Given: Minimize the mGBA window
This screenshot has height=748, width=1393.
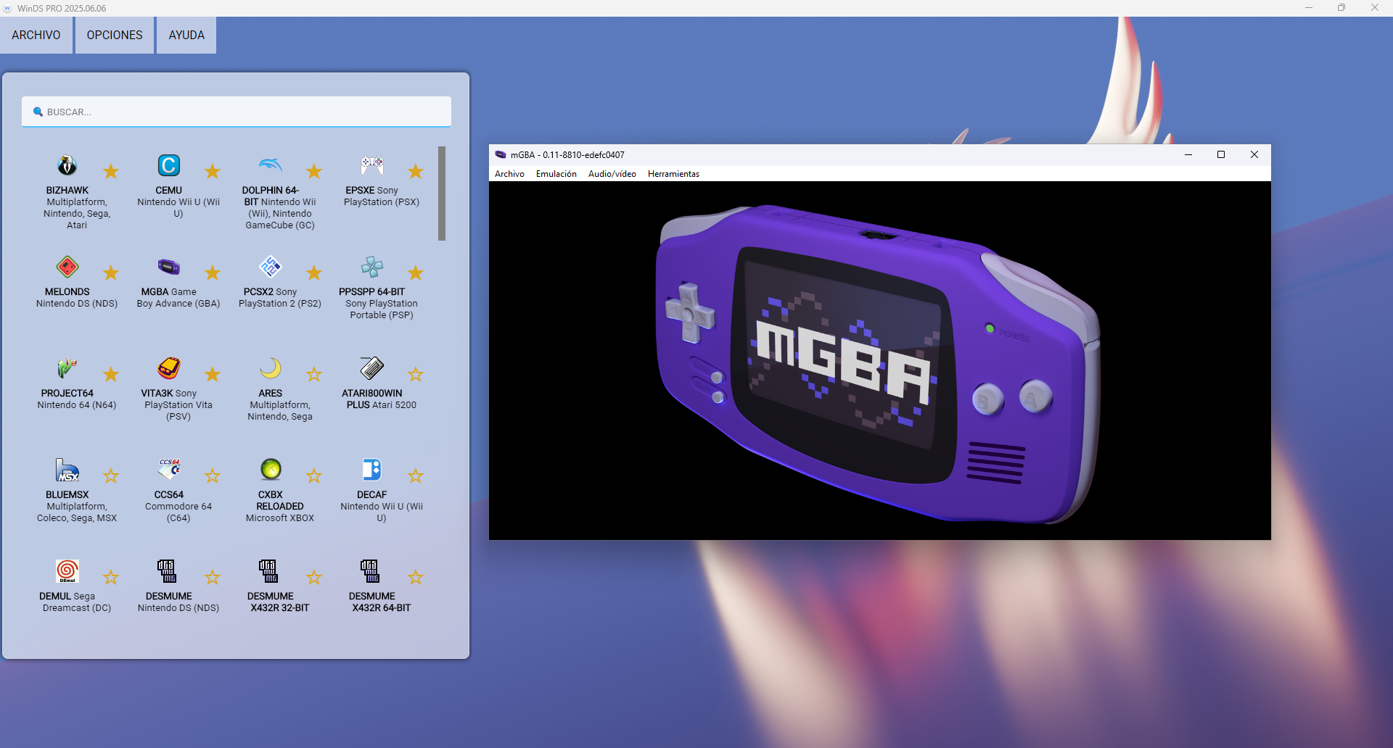Looking at the screenshot, I should [x=1188, y=154].
